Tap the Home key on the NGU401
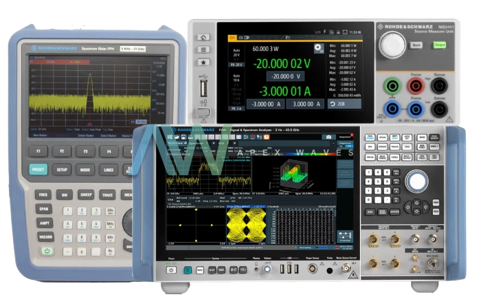 203,37
